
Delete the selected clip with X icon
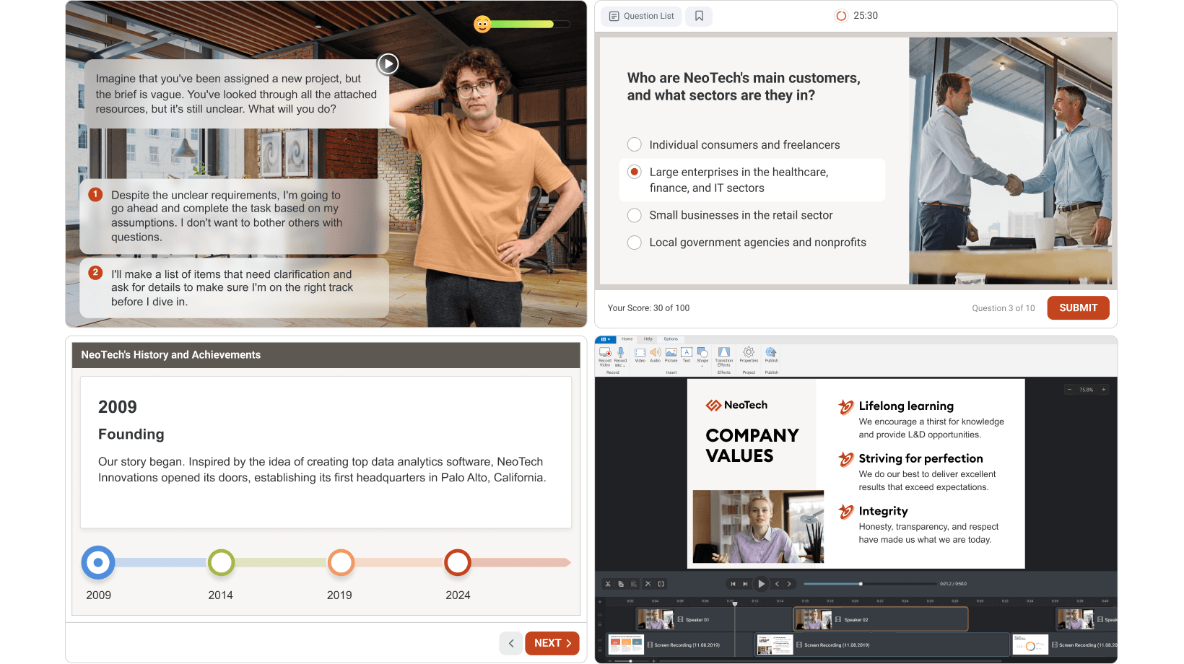pyautogui.click(x=648, y=584)
